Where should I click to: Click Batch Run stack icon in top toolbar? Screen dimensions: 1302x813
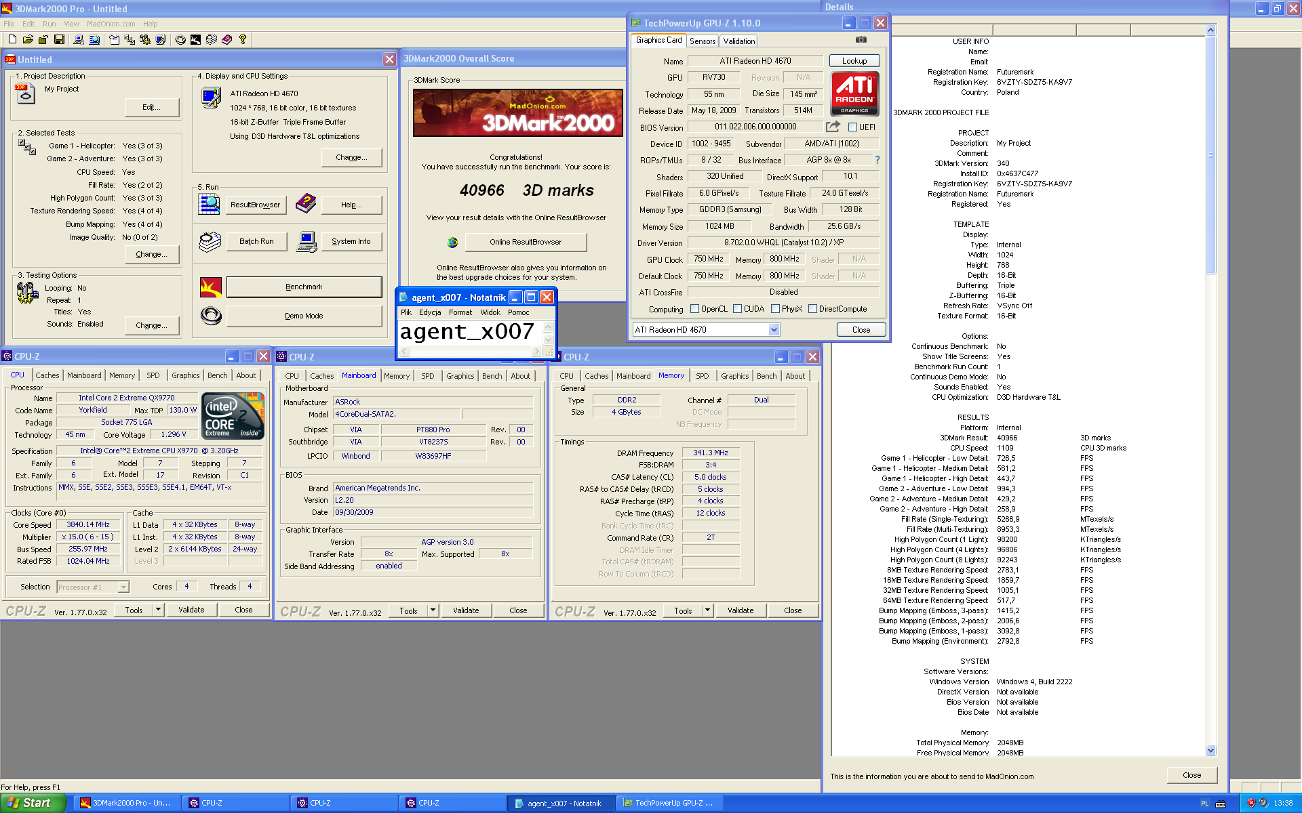[x=211, y=40]
